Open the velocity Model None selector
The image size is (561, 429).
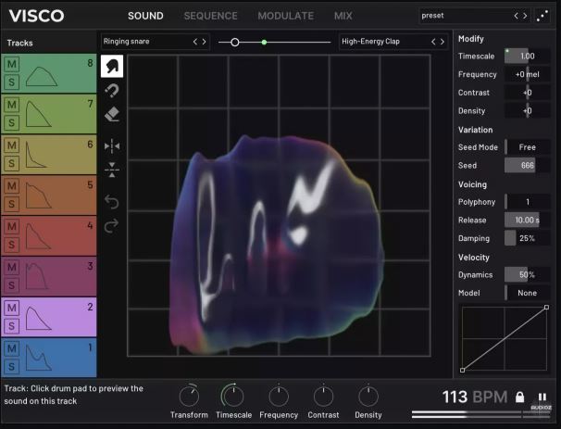[528, 293]
